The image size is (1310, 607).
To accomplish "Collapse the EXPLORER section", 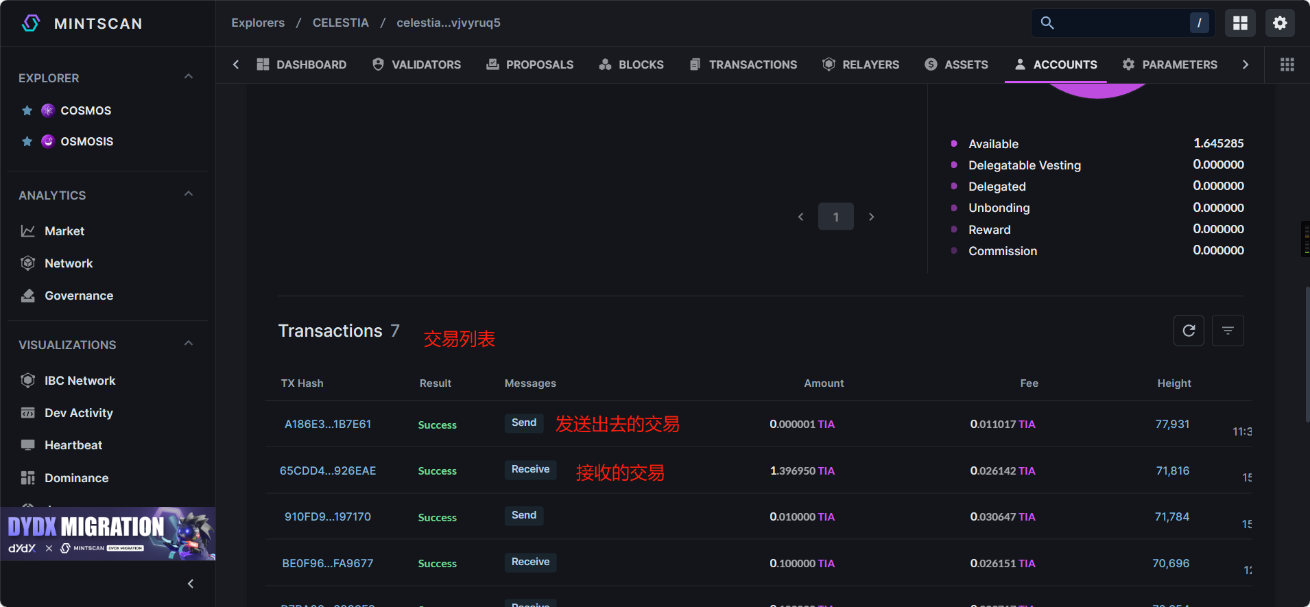I will 189,77.
